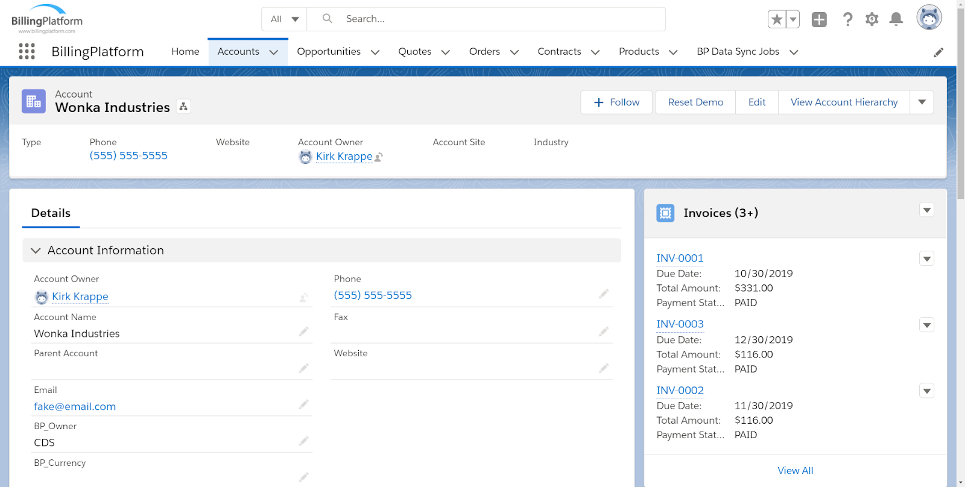Open the Invoices list actions dropdown
This screenshot has height=487, width=965.
[927, 210]
